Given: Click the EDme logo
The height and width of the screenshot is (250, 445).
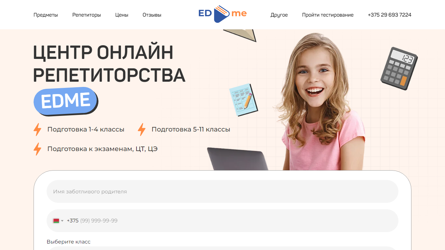Looking at the screenshot, I should pyautogui.click(x=223, y=14).
